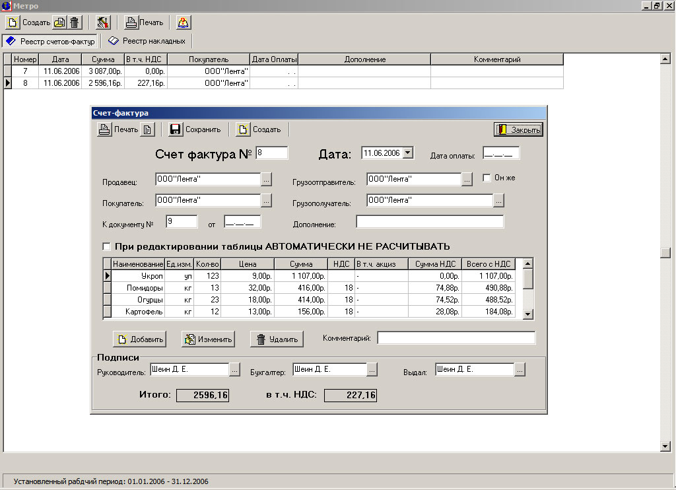This screenshot has height=490, width=676.
Task: Open the Дата dropdown calendar arrow
Action: (x=407, y=153)
